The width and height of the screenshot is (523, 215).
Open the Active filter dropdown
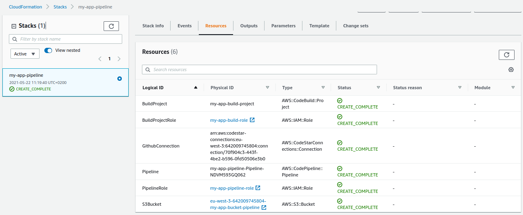(25, 54)
